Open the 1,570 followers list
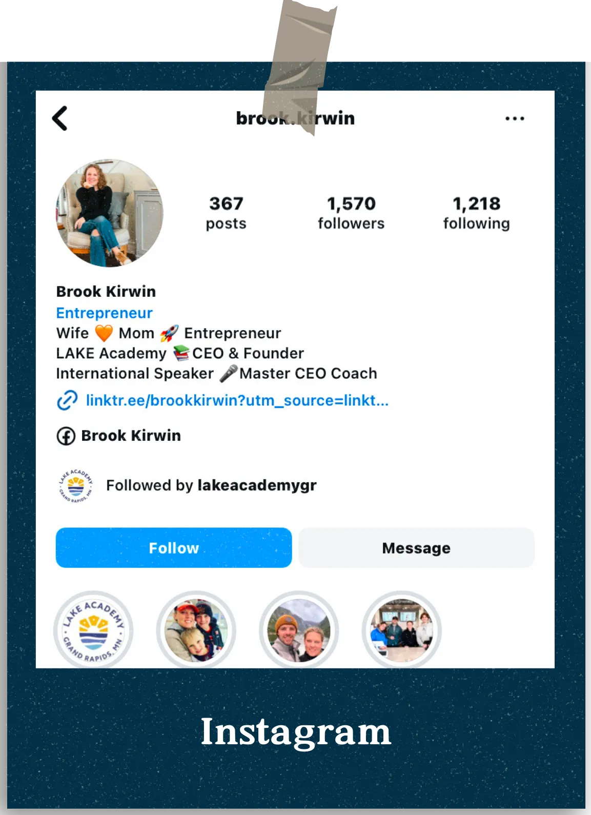The height and width of the screenshot is (815, 591). (351, 213)
